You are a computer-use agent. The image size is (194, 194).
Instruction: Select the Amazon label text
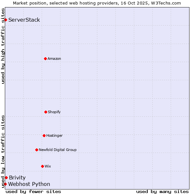coord(54,59)
